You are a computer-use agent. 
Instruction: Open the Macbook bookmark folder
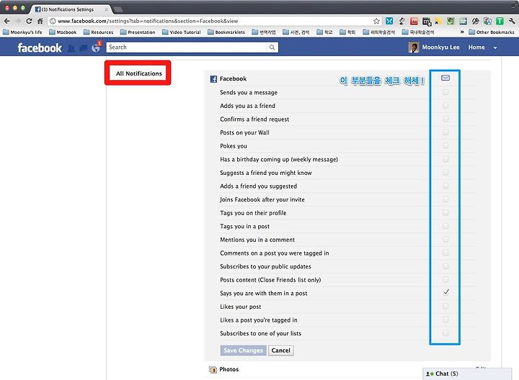pos(63,32)
